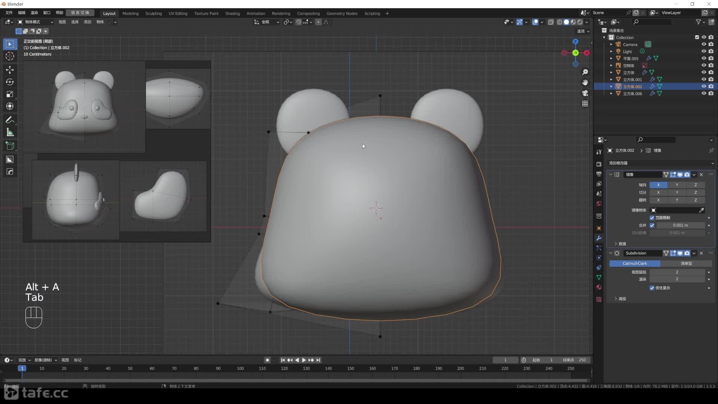Toggle the 优化显示 checkbox

652,288
